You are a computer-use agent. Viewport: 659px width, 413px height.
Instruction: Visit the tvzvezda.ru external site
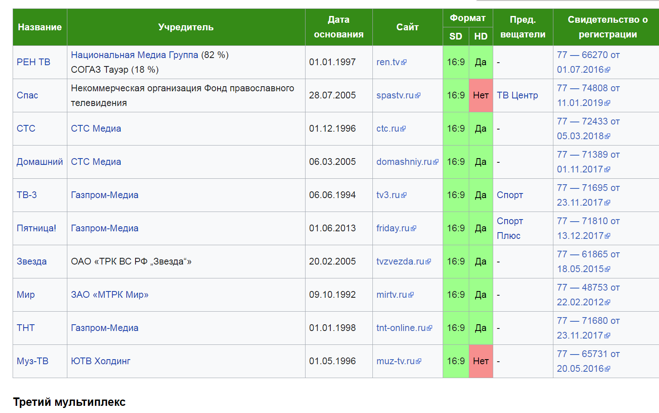pos(403,262)
